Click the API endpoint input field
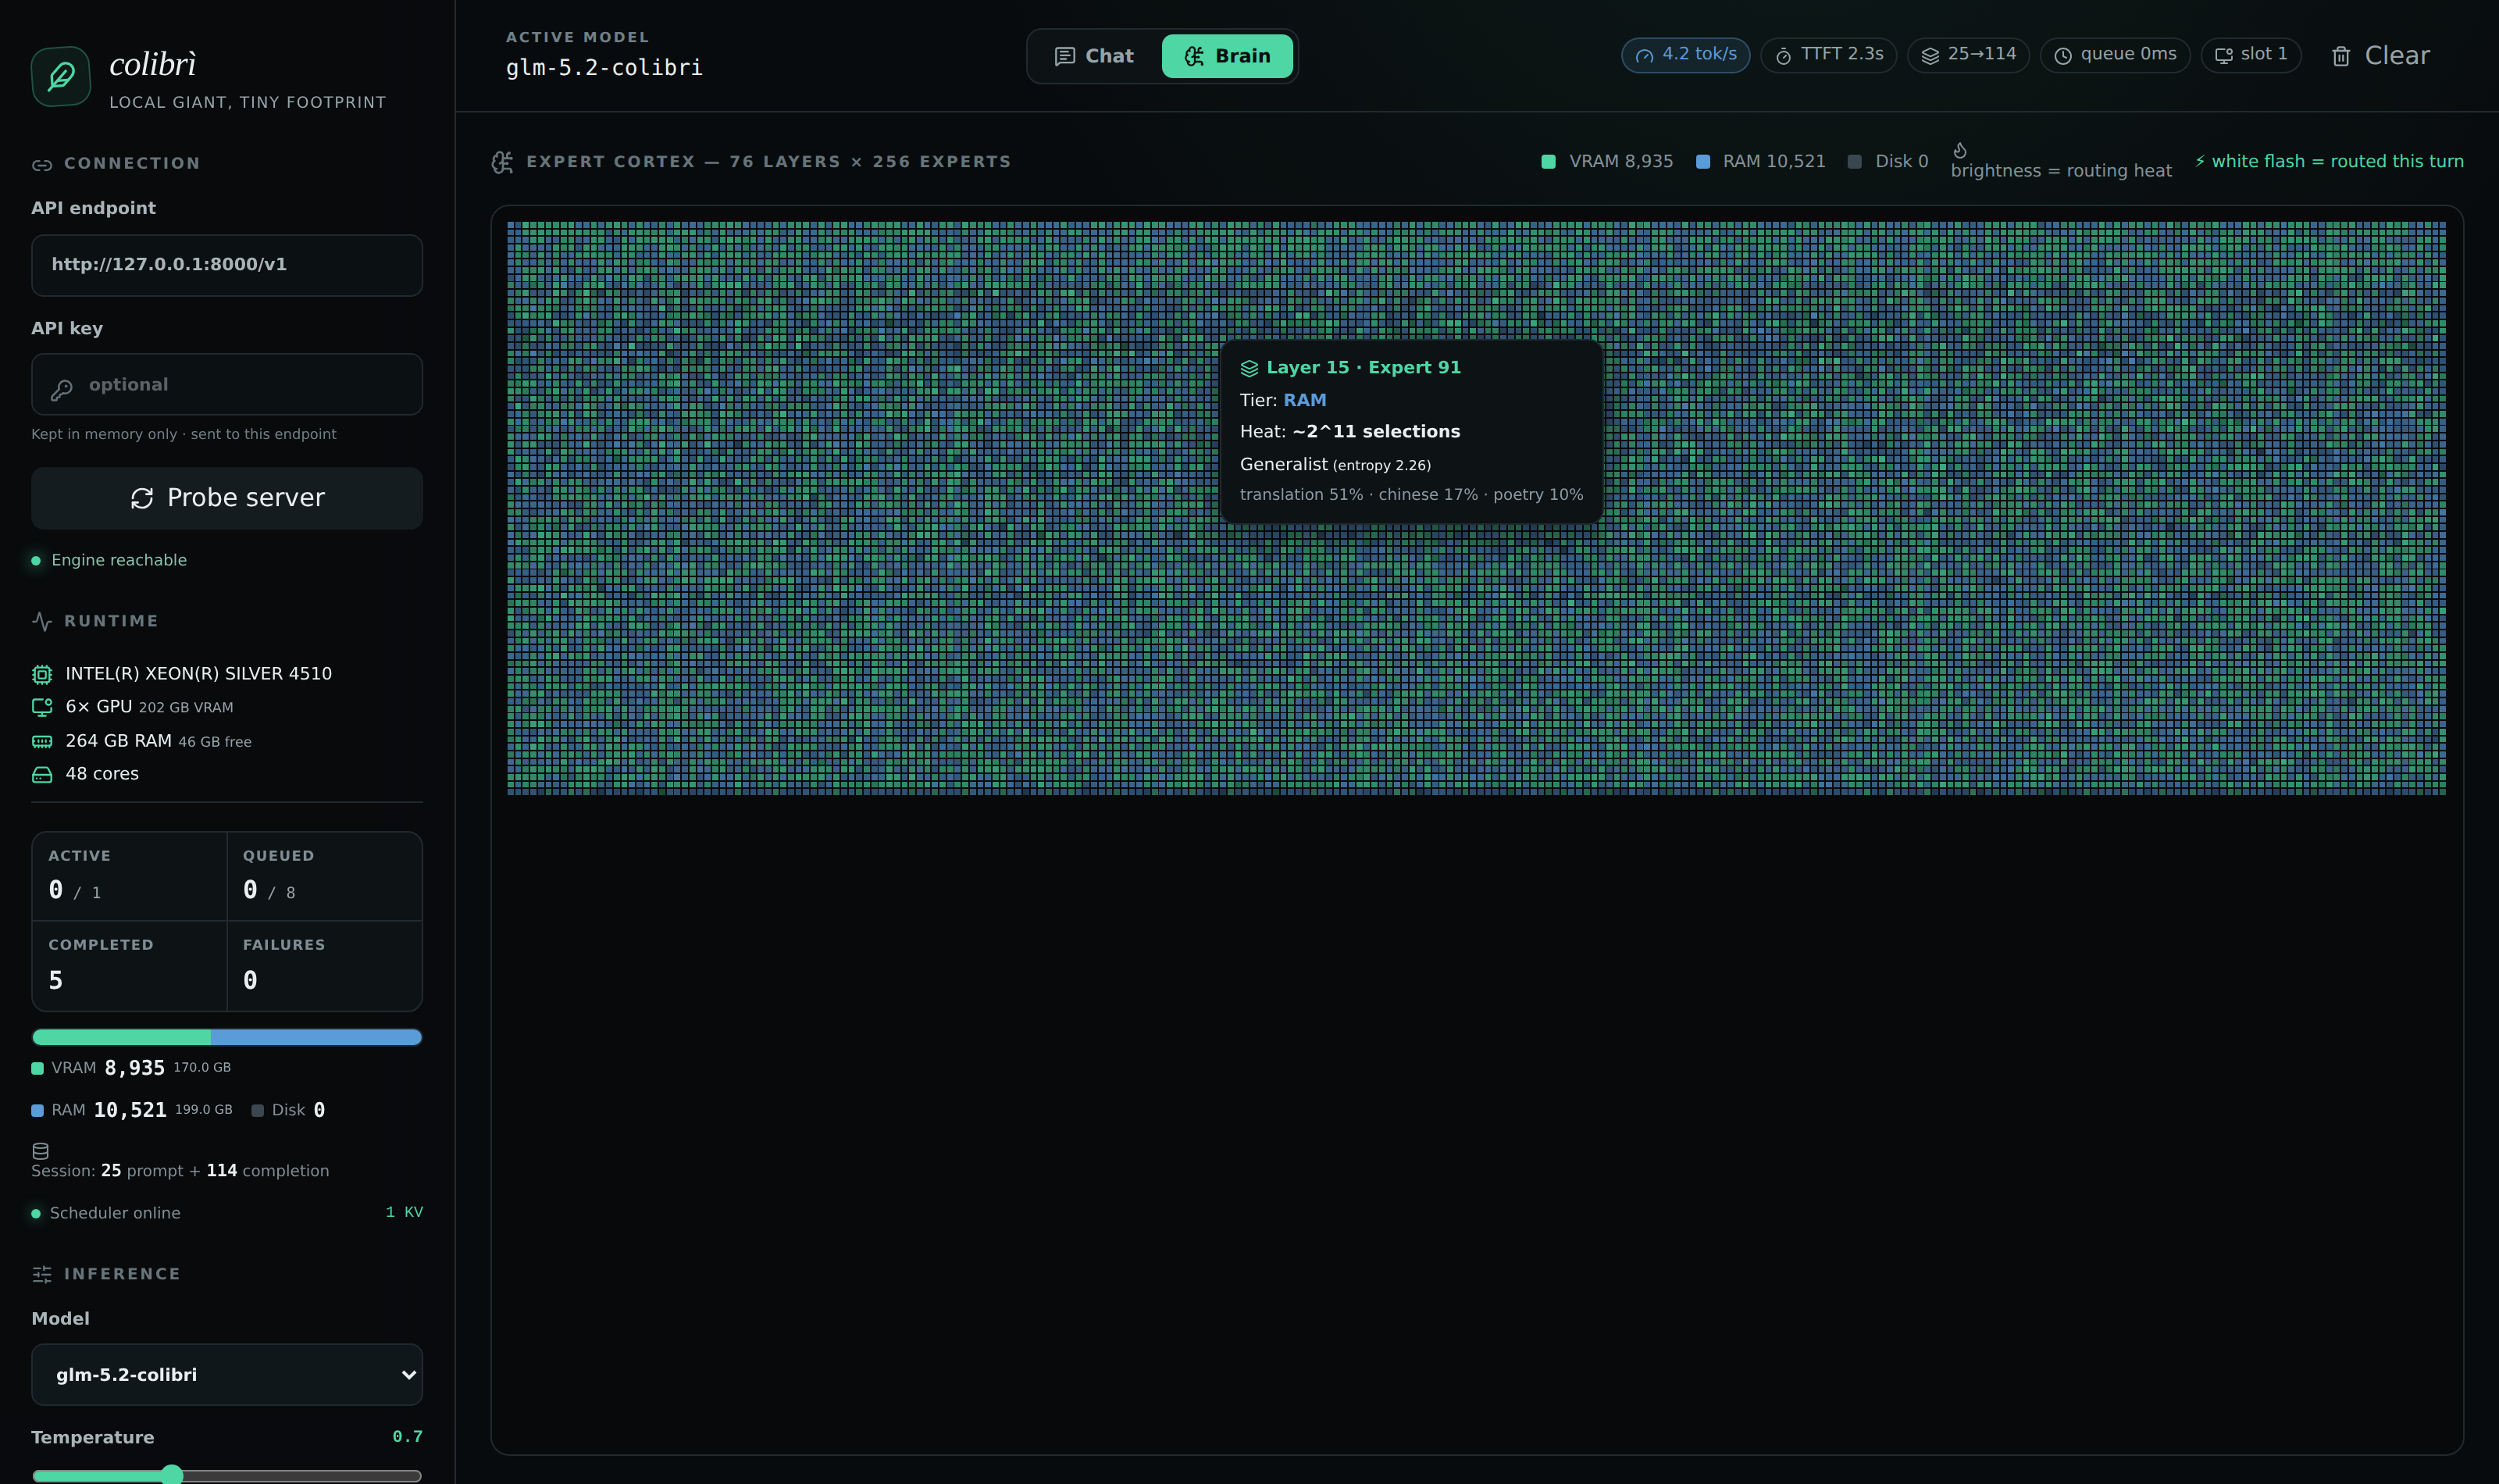The width and height of the screenshot is (2499, 1484). point(227,265)
